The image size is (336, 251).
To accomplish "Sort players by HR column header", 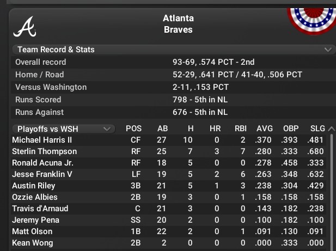I will tap(215, 129).
